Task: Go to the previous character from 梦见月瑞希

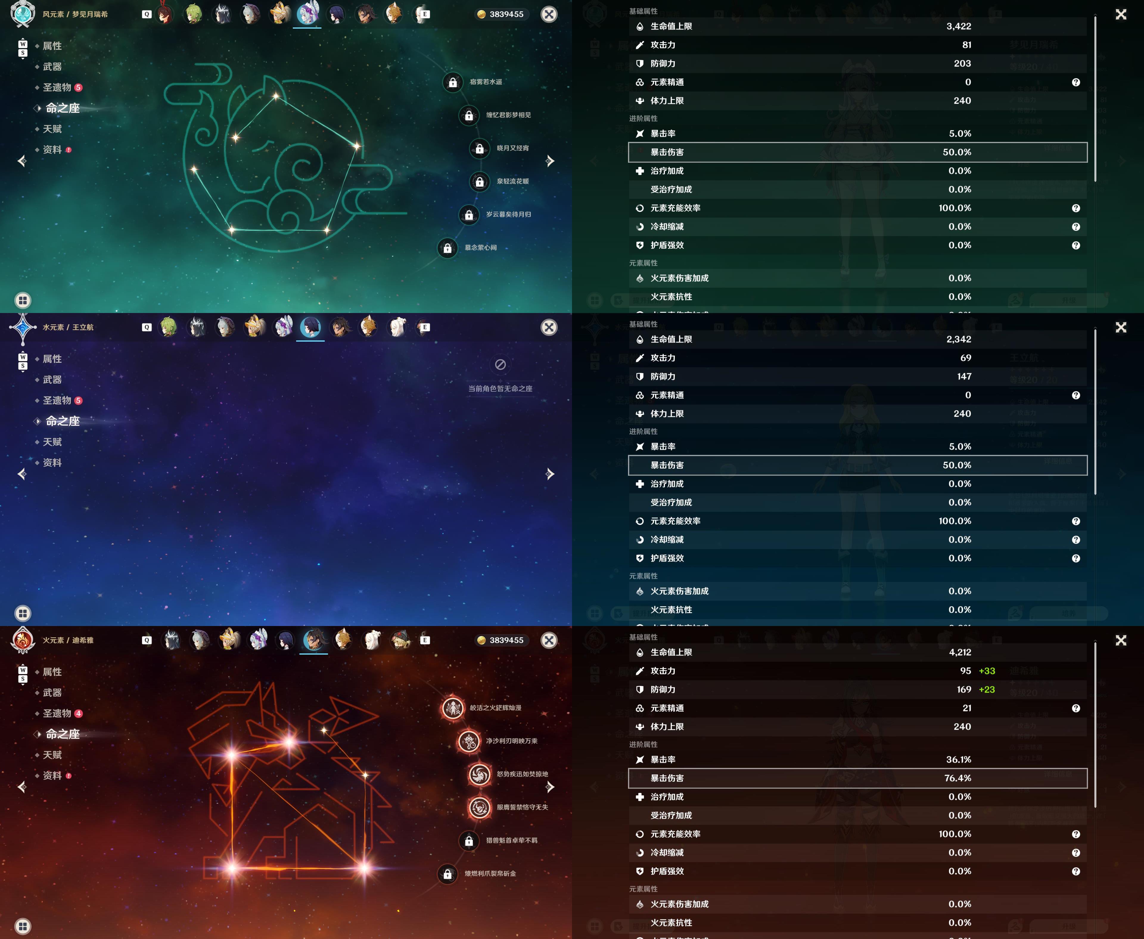Action: (22, 161)
